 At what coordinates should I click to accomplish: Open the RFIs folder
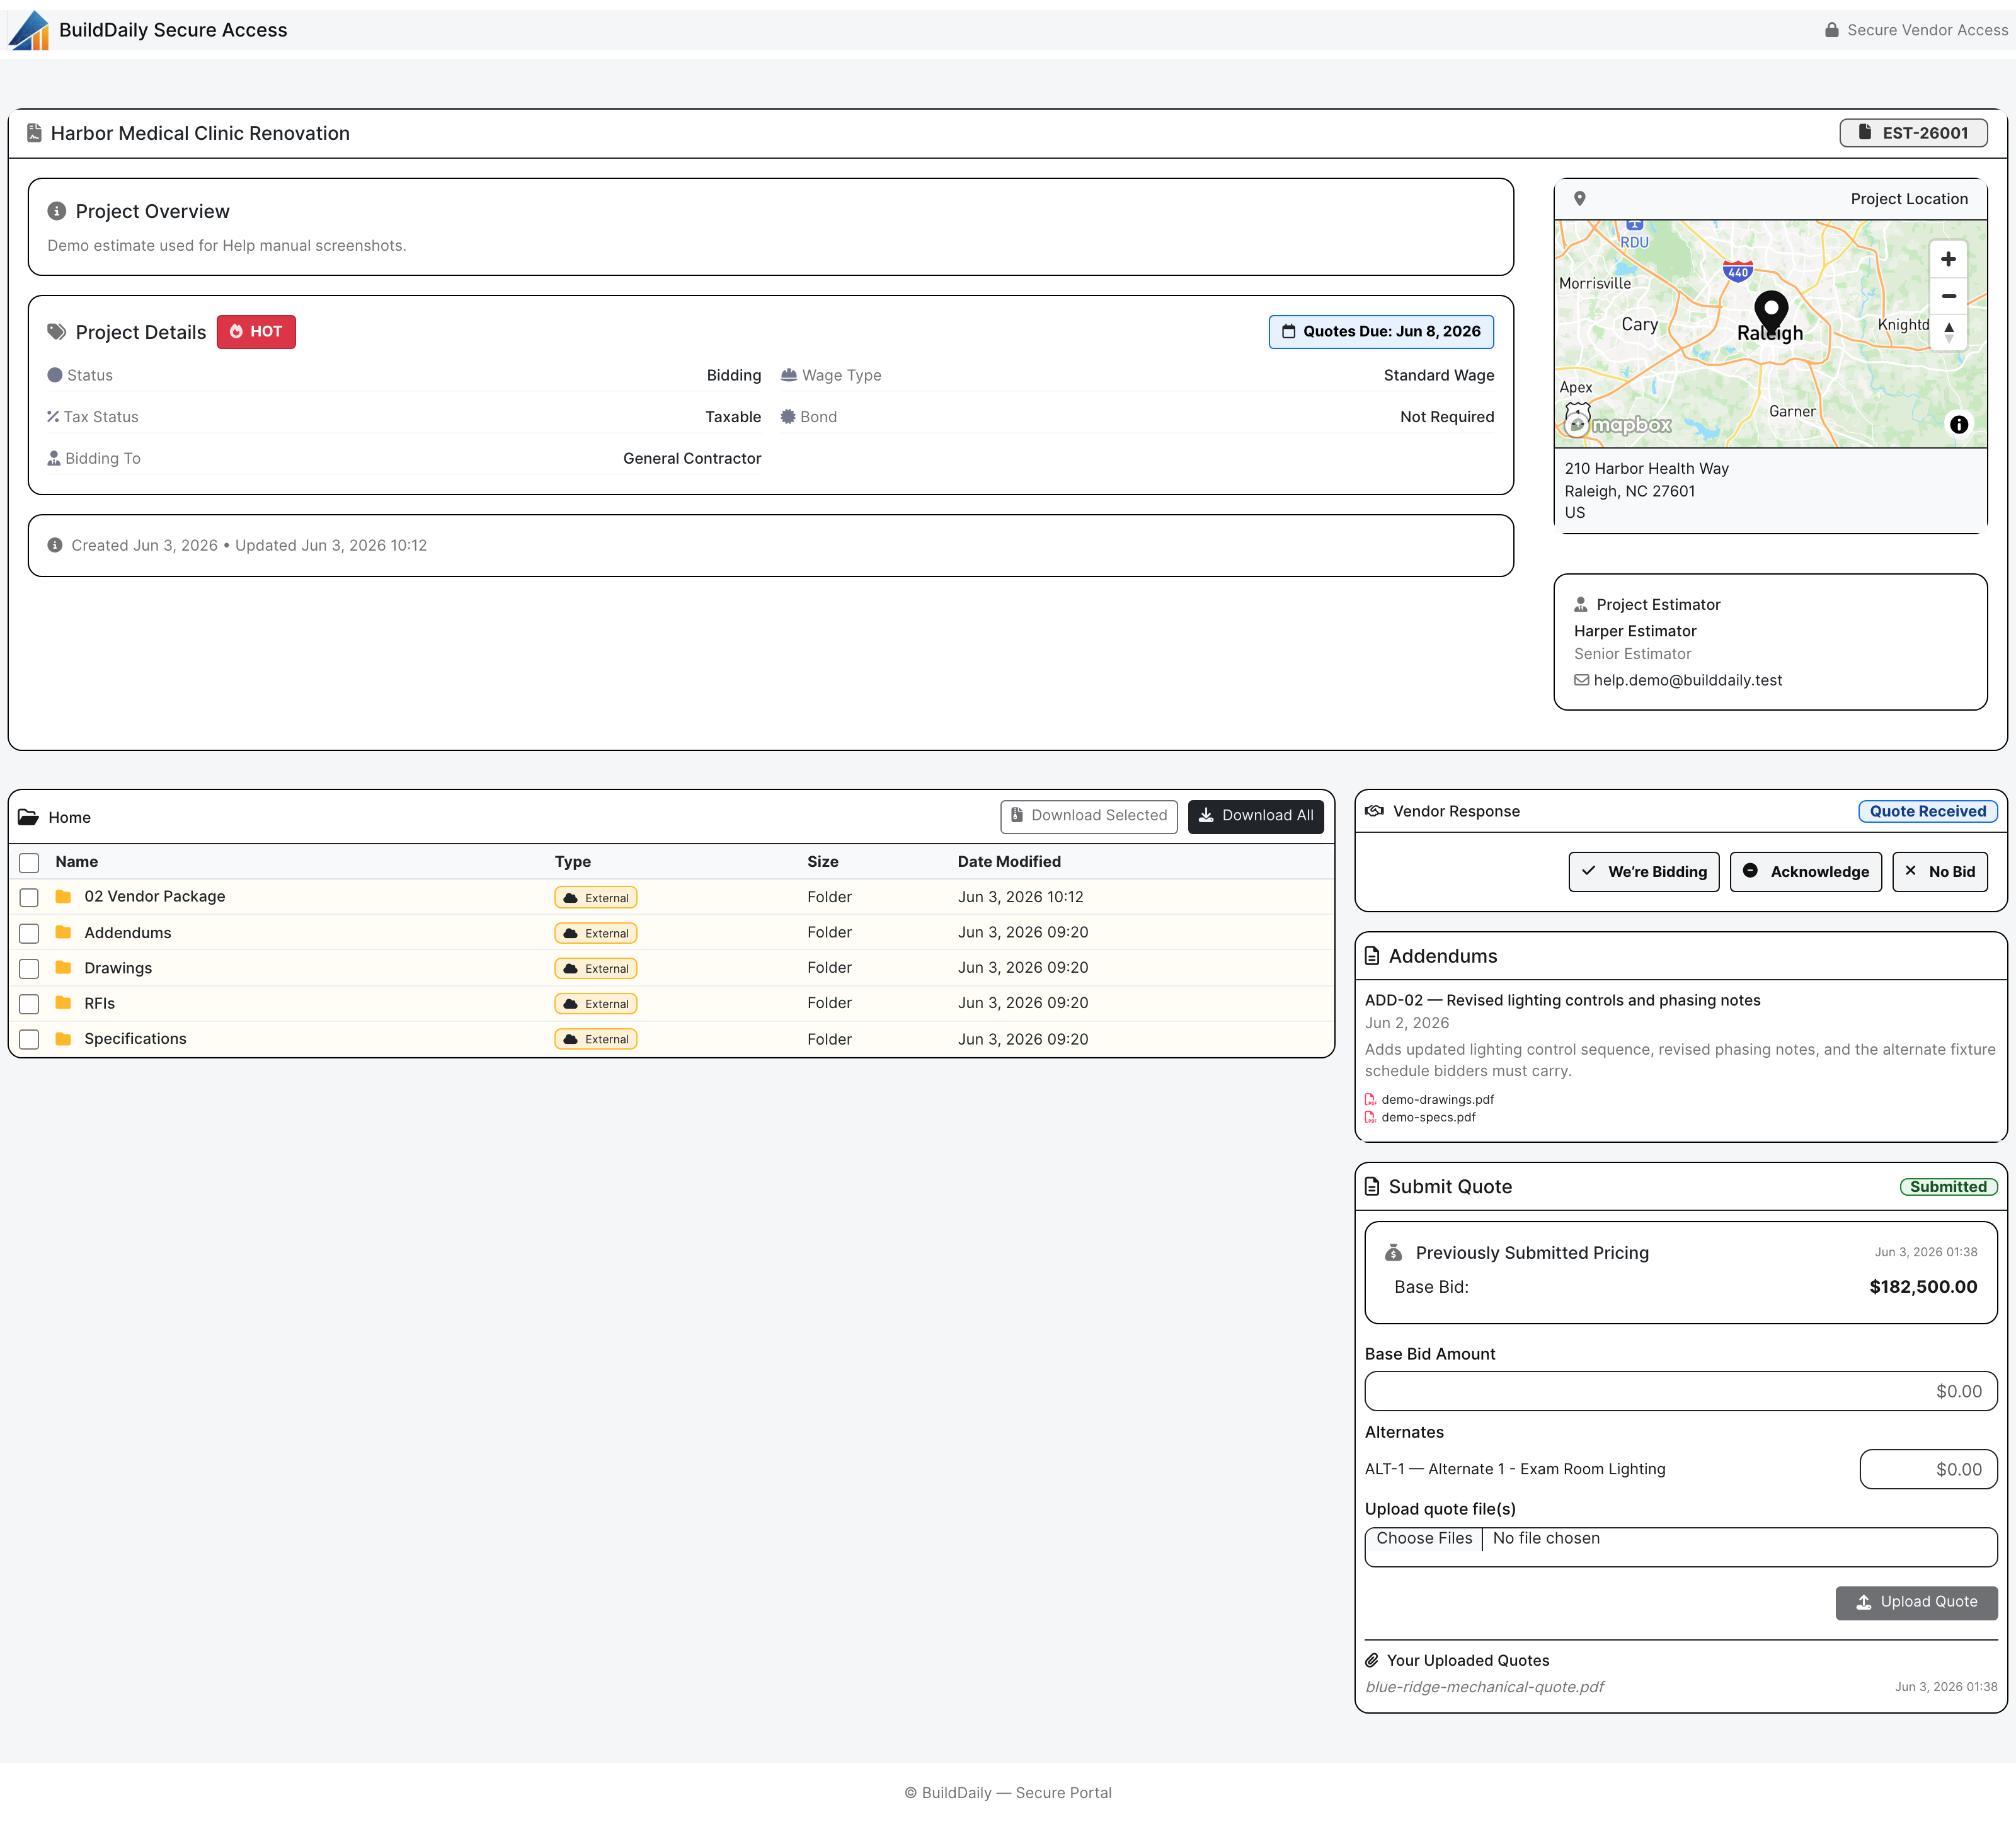click(x=99, y=1003)
